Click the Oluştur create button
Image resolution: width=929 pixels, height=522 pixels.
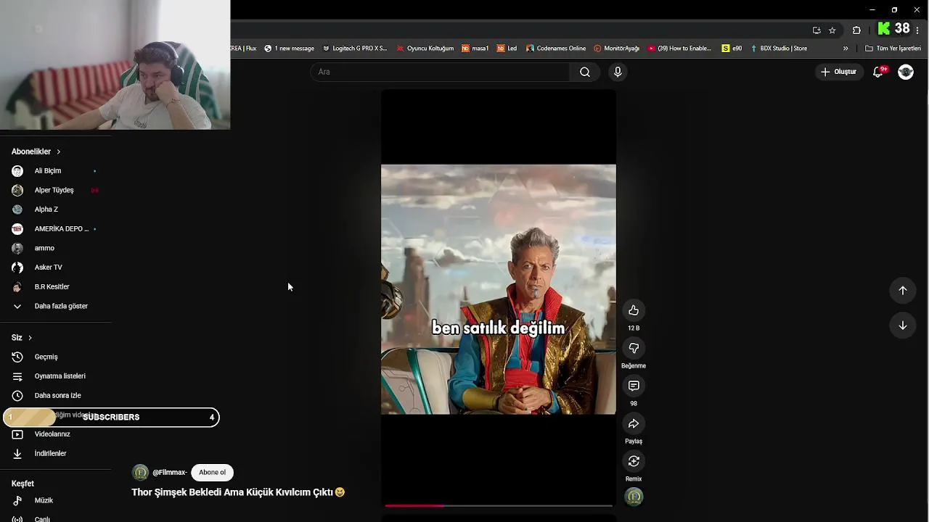pos(839,72)
